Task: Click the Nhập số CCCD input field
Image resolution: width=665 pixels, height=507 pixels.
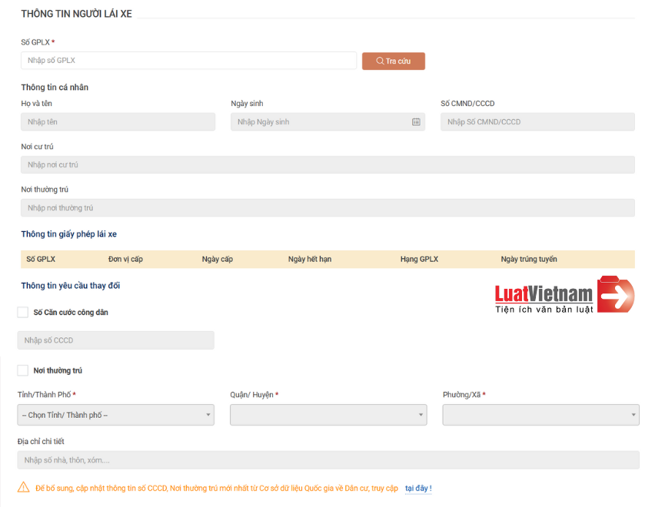Action: (x=115, y=340)
